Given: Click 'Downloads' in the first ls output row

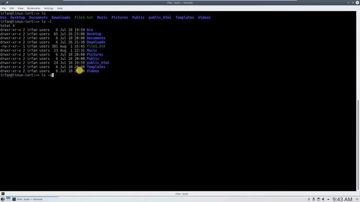Looking at the screenshot, I should point(61,17).
